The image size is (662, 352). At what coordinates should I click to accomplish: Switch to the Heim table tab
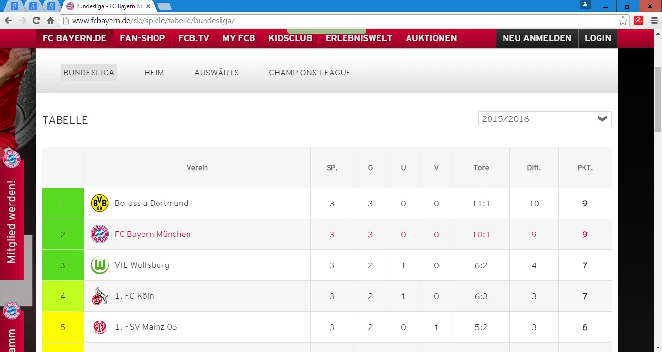point(154,73)
